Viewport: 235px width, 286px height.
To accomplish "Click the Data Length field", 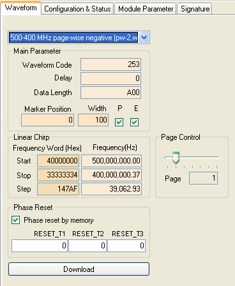I will [x=110, y=93].
